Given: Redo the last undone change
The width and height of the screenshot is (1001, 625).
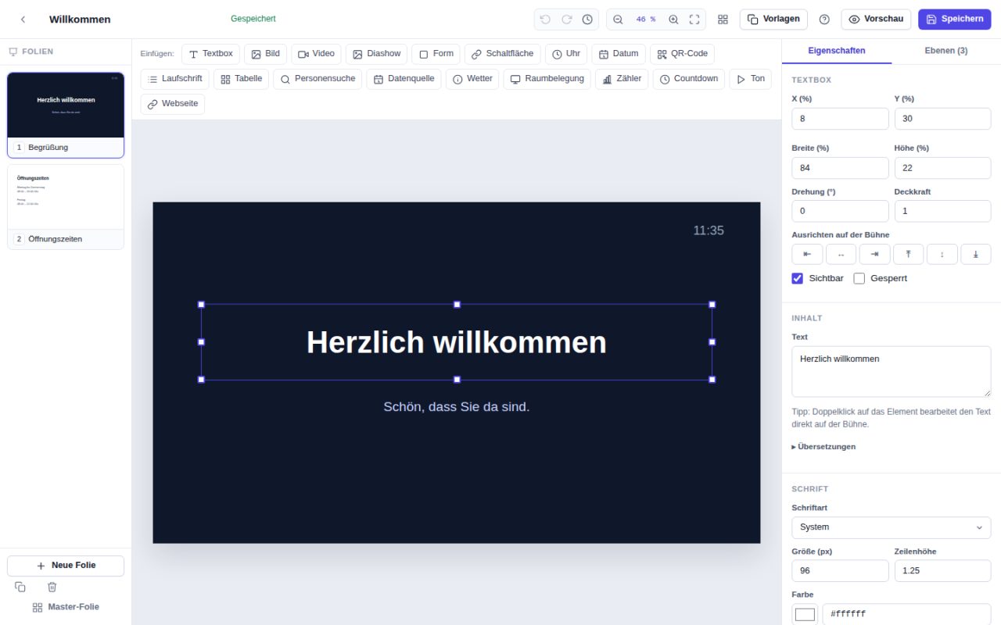Looking at the screenshot, I should 566,20.
